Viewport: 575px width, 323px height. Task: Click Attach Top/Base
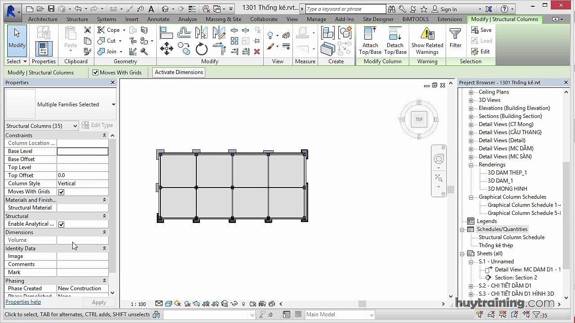coord(370,41)
